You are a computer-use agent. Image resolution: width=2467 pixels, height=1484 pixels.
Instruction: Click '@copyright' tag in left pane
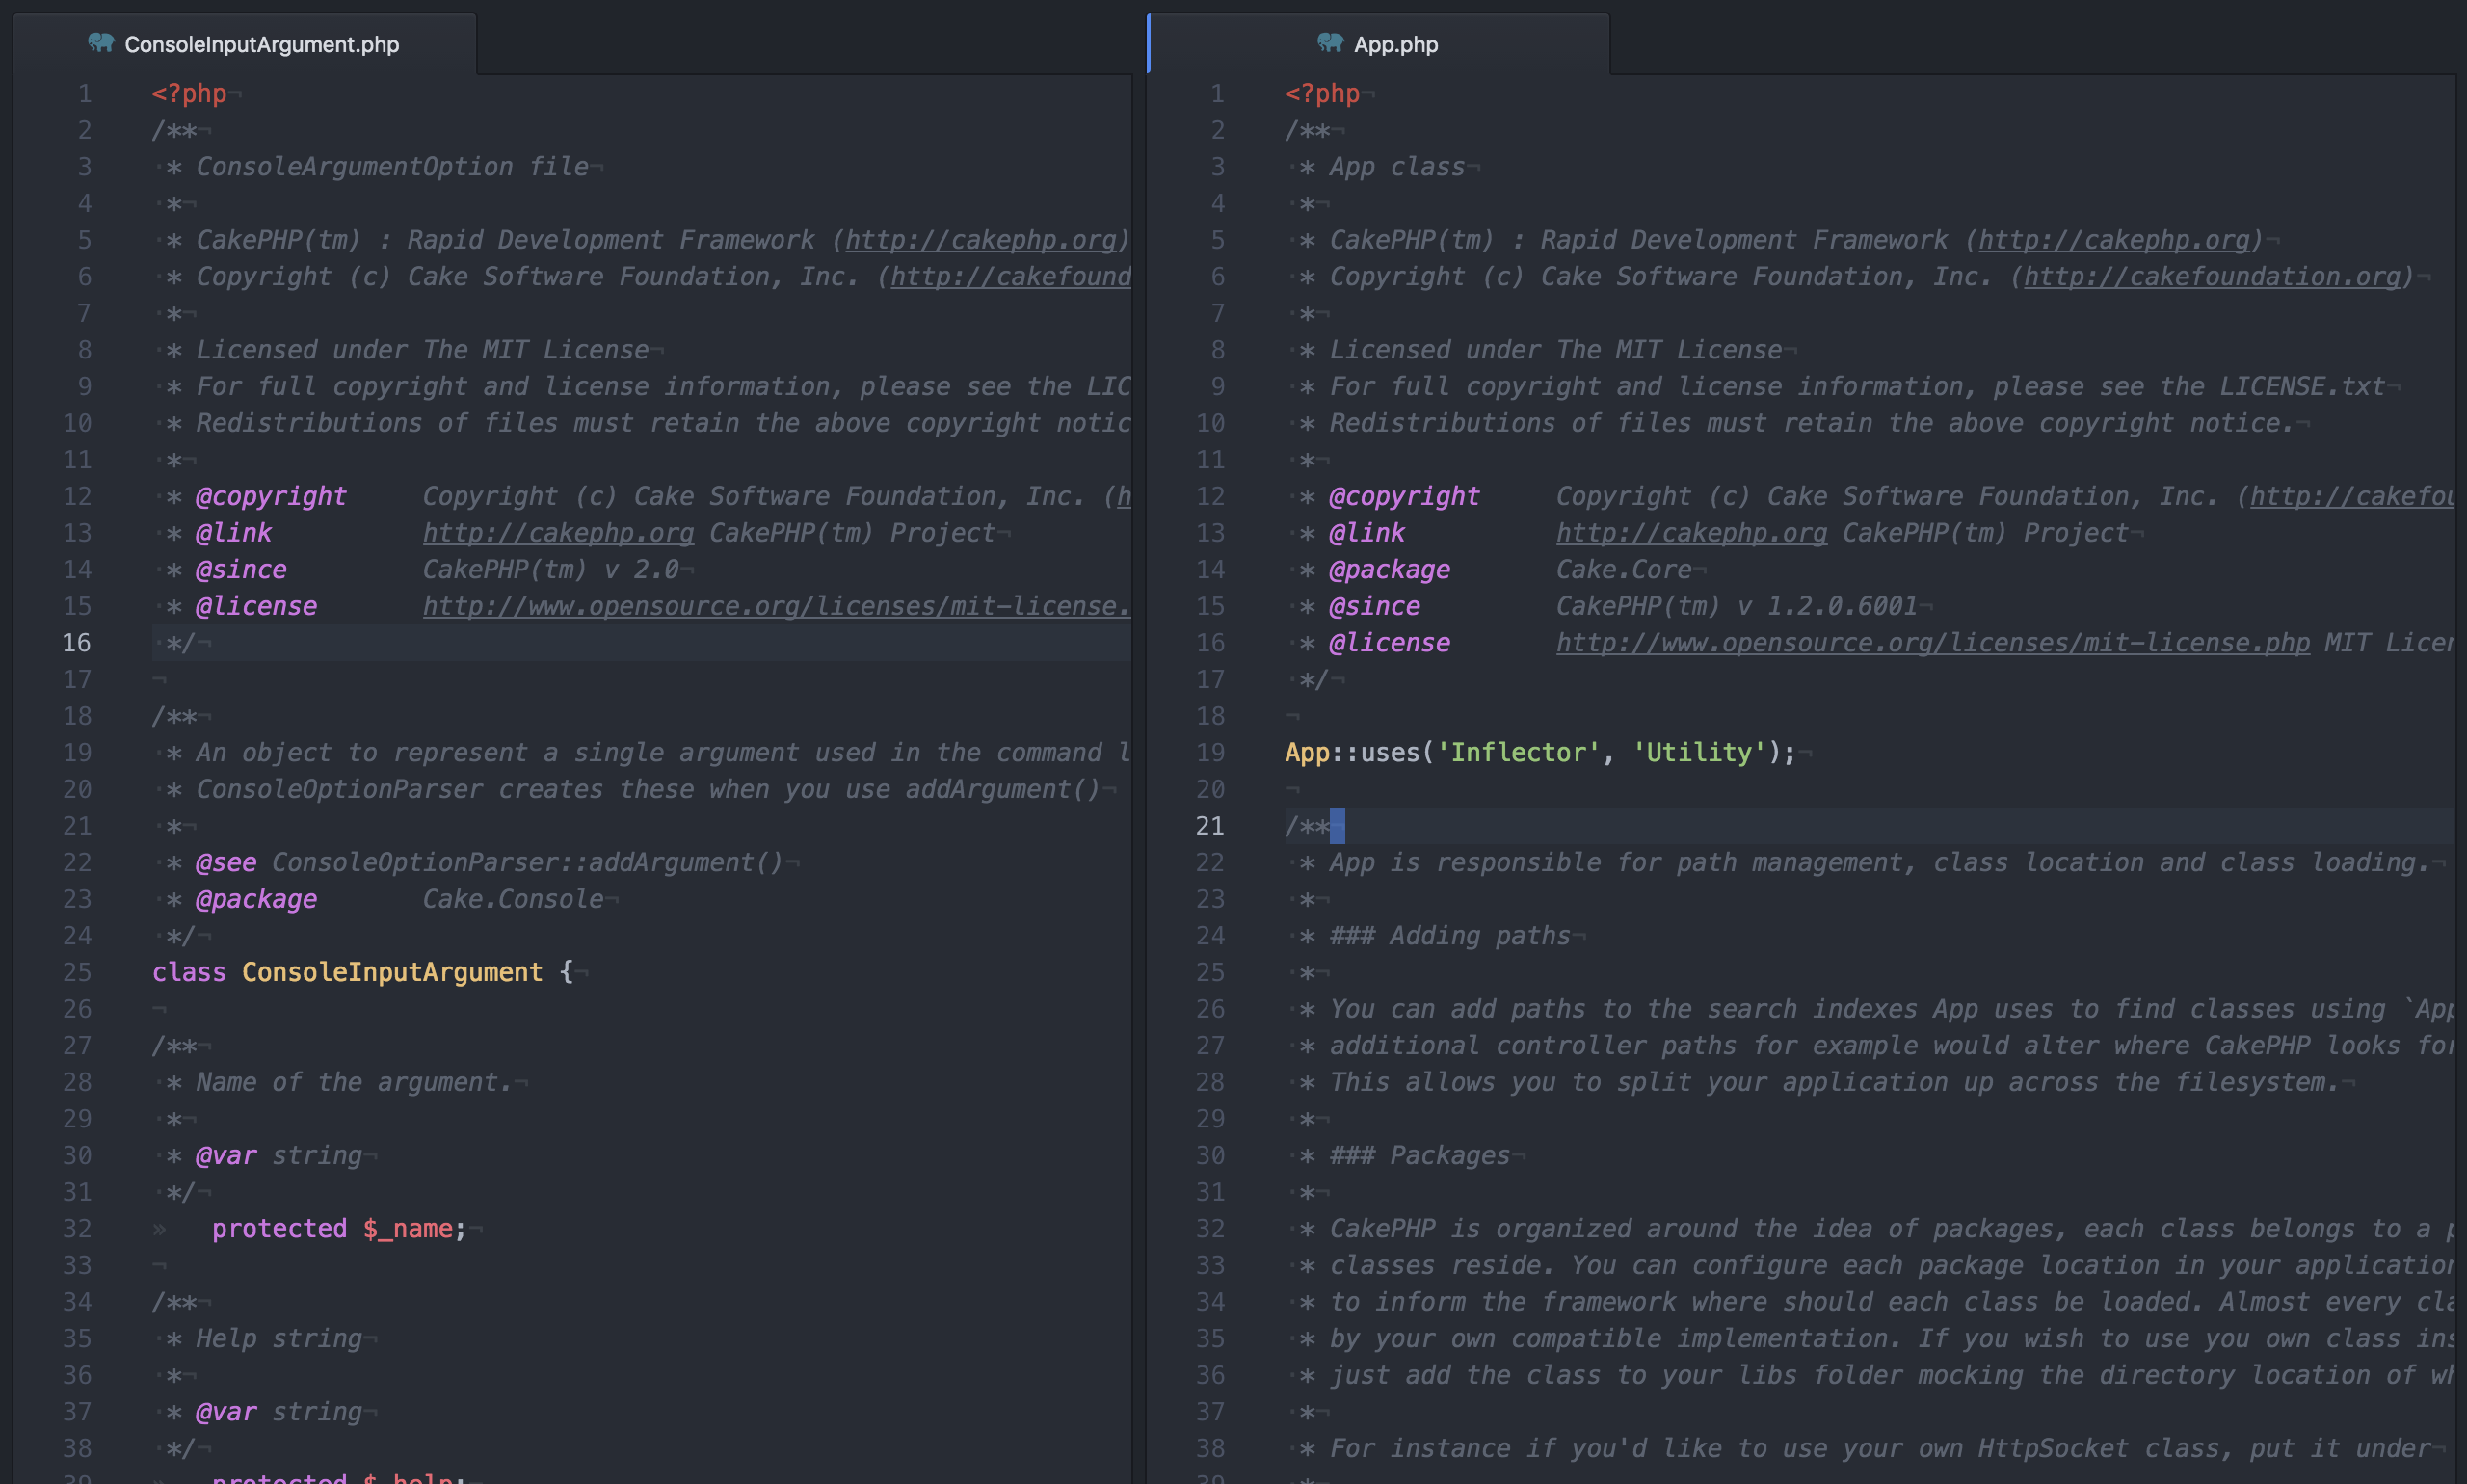click(271, 496)
